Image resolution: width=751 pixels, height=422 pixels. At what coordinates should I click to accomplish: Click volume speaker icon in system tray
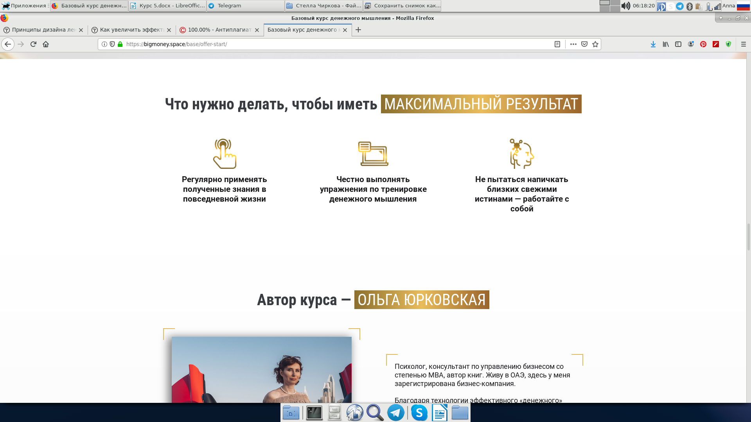pyautogui.click(x=625, y=5)
